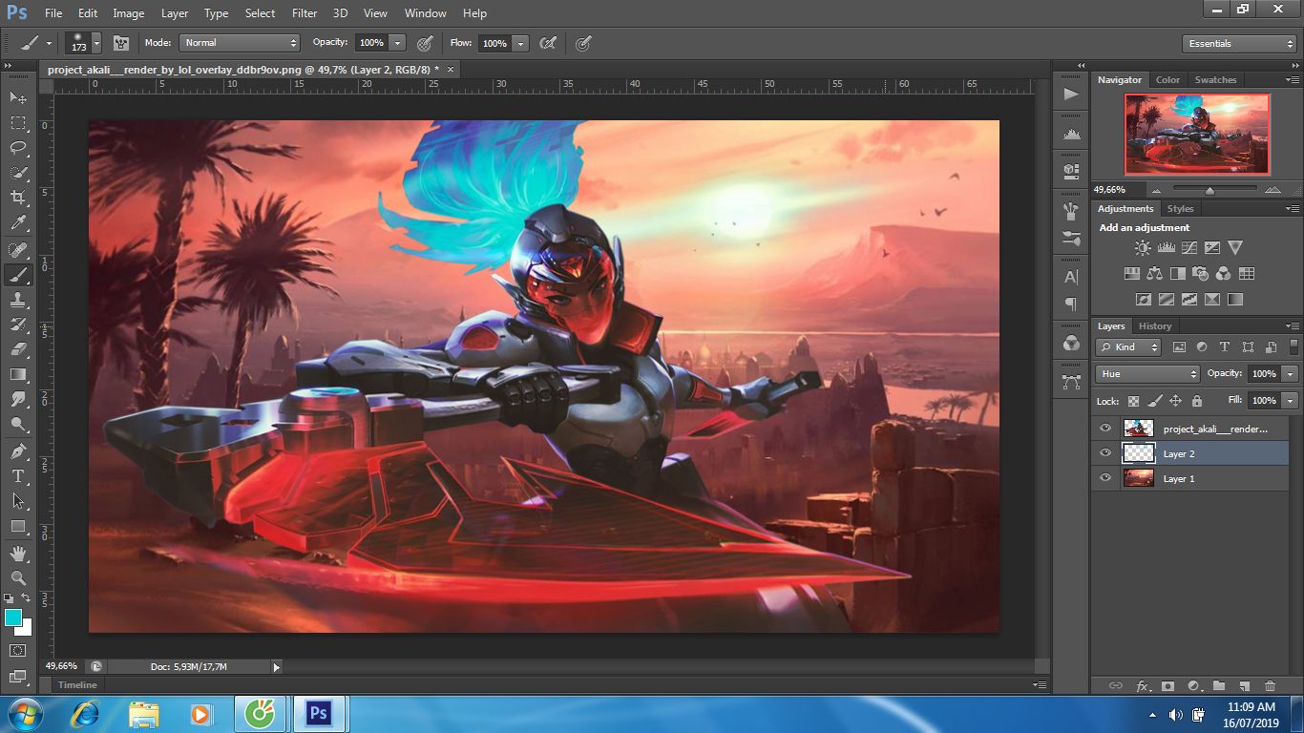This screenshot has width=1304, height=733.
Task: Lock transparent pixels of layer
Action: [x=1133, y=401]
